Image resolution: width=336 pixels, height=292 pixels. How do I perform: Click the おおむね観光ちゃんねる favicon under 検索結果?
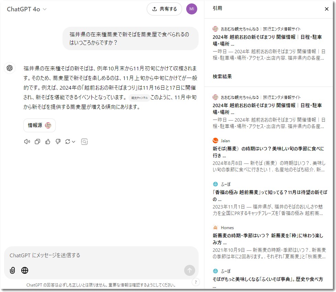(215, 97)
